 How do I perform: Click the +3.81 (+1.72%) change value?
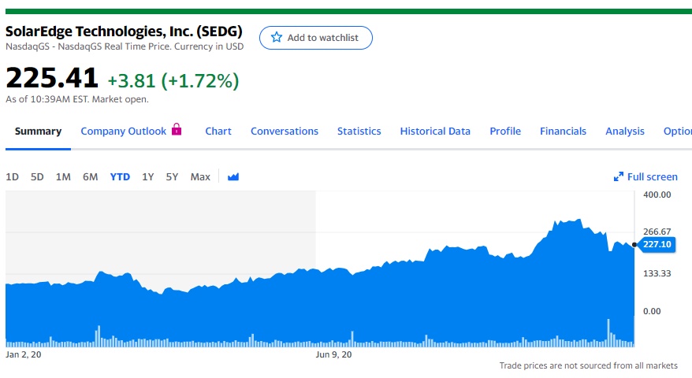173,80
